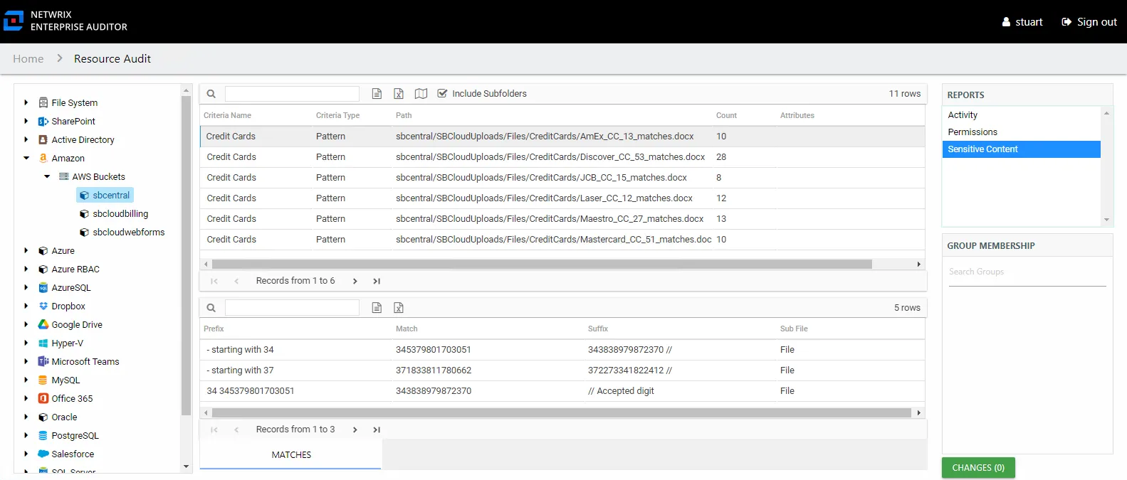Viewport: 1127px width, 480px height.
Task: Click the Excel export icon in matches grid toolbar
Action: click(399, 308)
